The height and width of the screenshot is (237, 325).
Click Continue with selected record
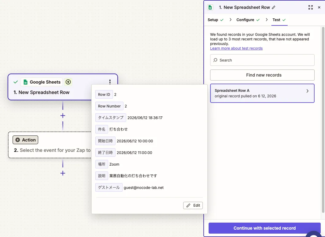point(264,228)
